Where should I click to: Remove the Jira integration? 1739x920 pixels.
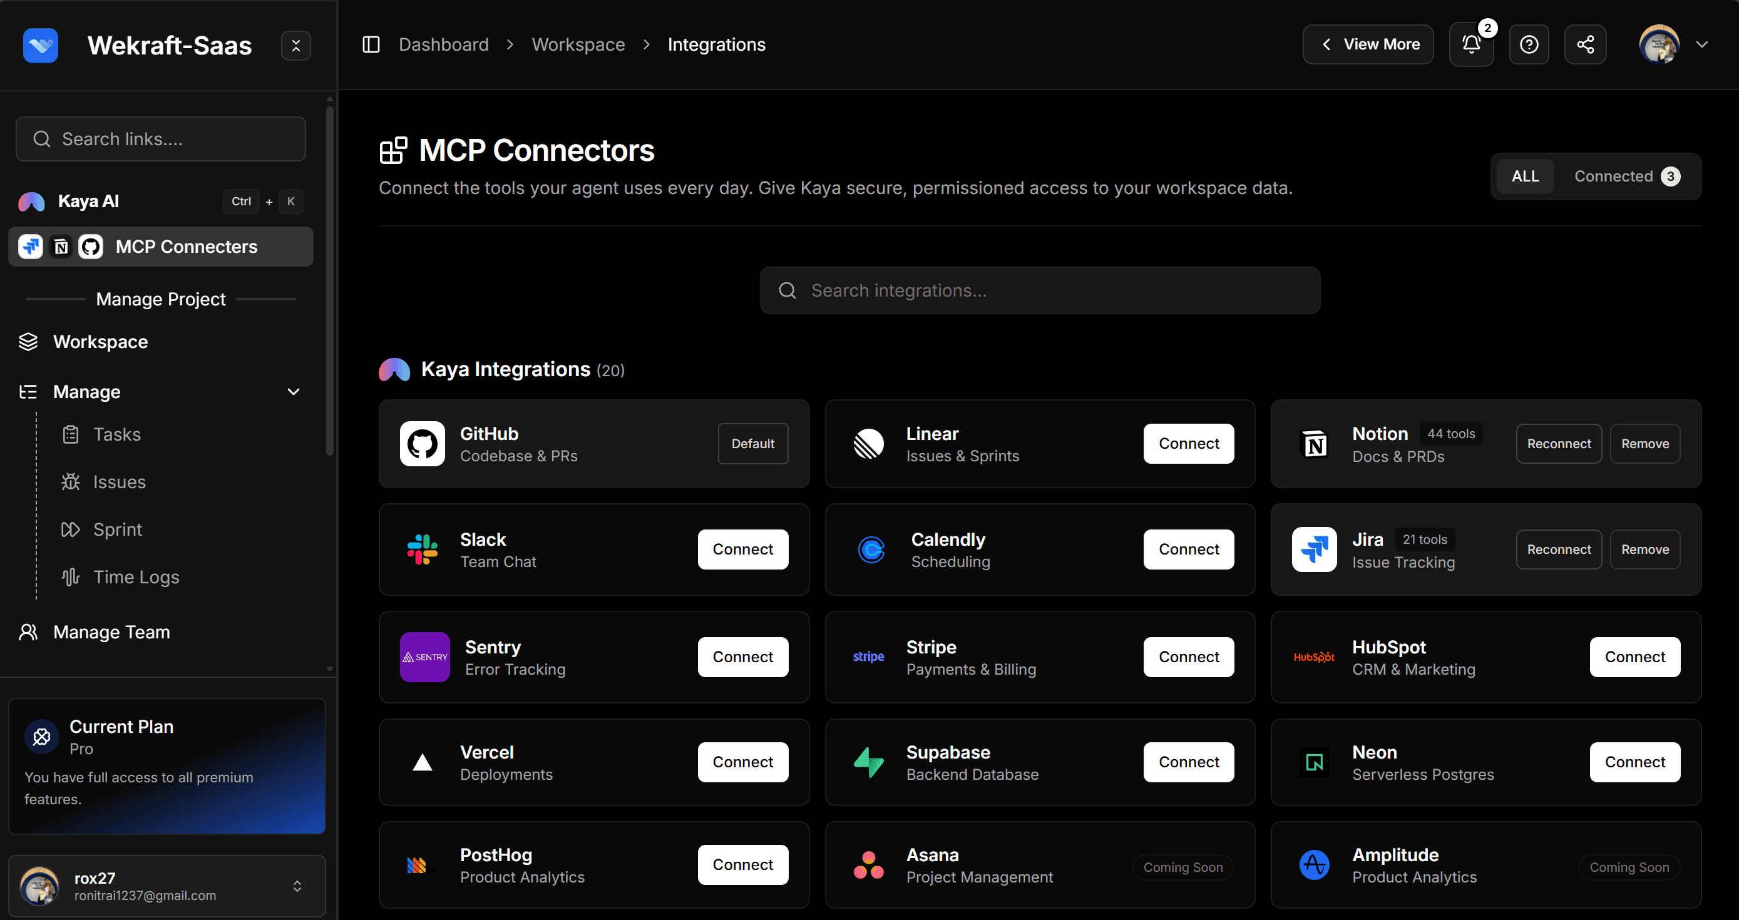(1645, 549)
